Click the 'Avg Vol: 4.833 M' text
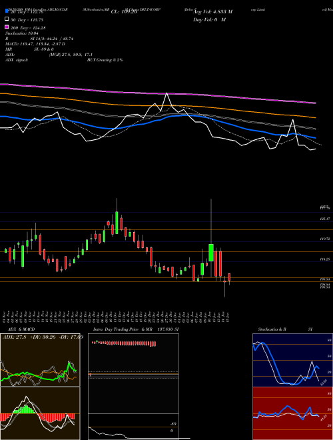The width and height of the screenshot is (333, 440). pos(212,12)
